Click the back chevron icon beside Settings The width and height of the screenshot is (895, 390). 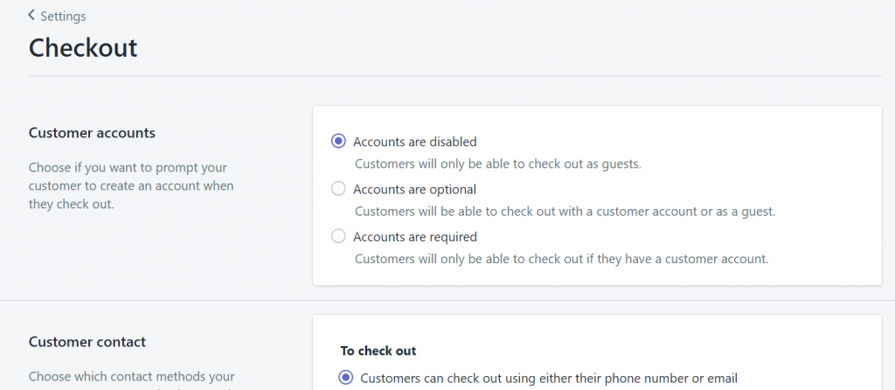tap(31, 15)
